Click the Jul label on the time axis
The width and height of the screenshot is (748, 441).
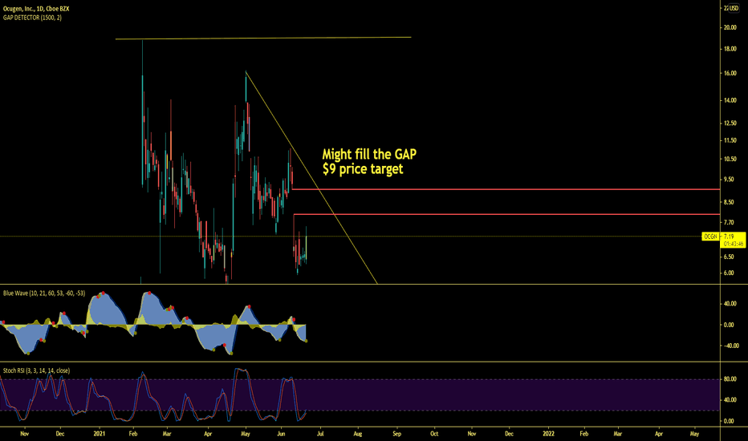click(320, 434)
